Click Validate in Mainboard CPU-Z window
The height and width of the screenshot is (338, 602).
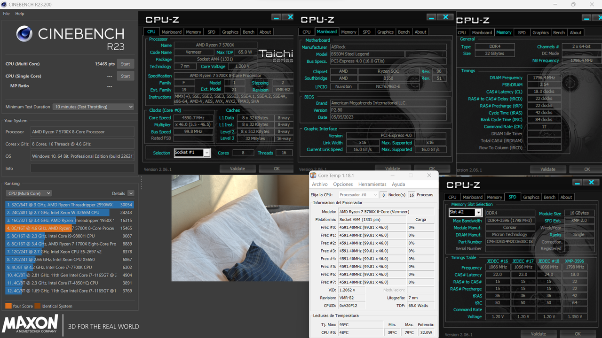(393, 169)
